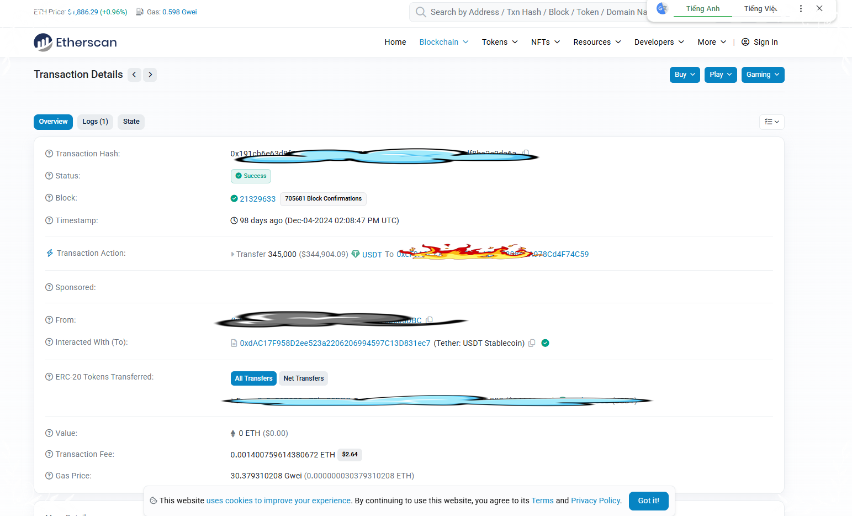852x516 pixels.
Task: Open Tether contract address 0xdAC17F958D2ee link
Action: click(x=335, y=343)
